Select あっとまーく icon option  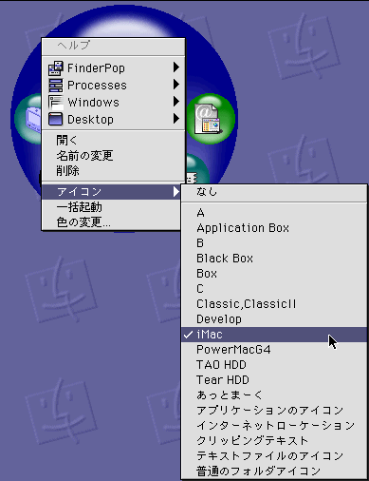click(274, 395)
